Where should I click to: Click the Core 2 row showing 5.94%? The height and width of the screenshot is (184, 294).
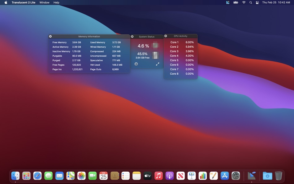point(182,47)
